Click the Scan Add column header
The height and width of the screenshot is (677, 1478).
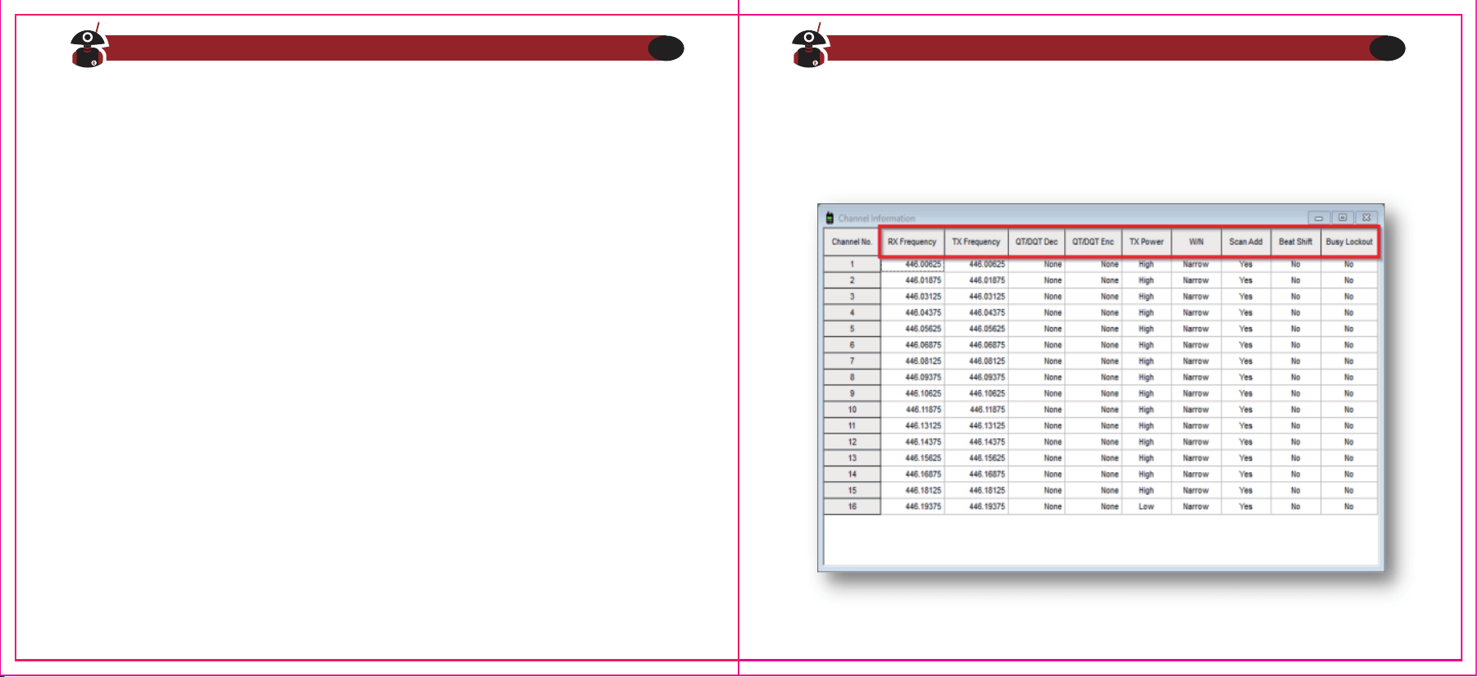point(1245,242)
